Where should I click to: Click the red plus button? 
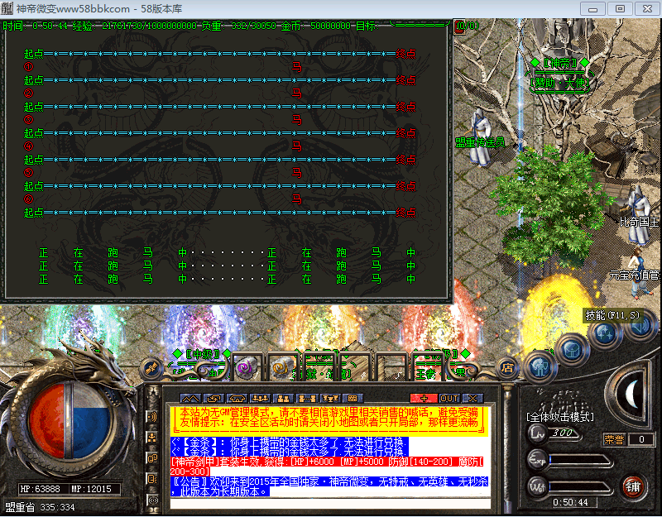click(424, 399)
